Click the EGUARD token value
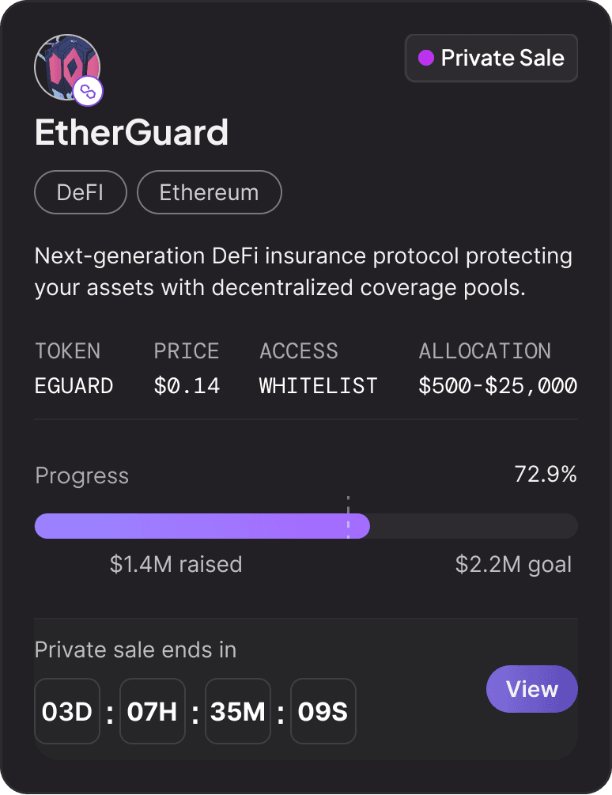This screenshot has width=612, height=795. (x=74, y=386)
